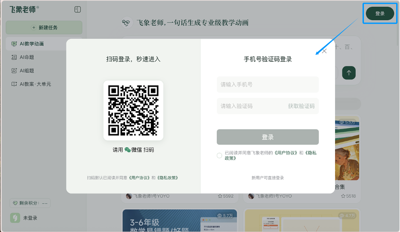Click the AI教案 book icon

pos(14,84)
